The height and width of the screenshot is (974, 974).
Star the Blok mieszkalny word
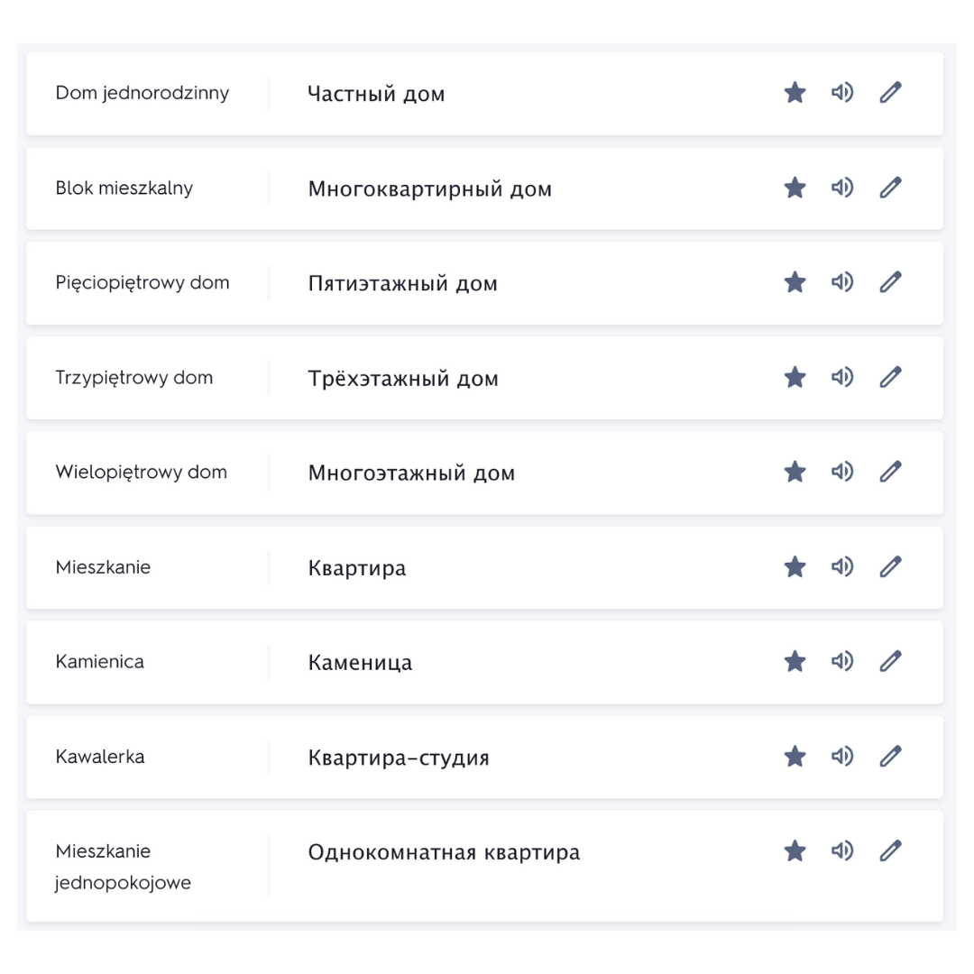(795, 188)
